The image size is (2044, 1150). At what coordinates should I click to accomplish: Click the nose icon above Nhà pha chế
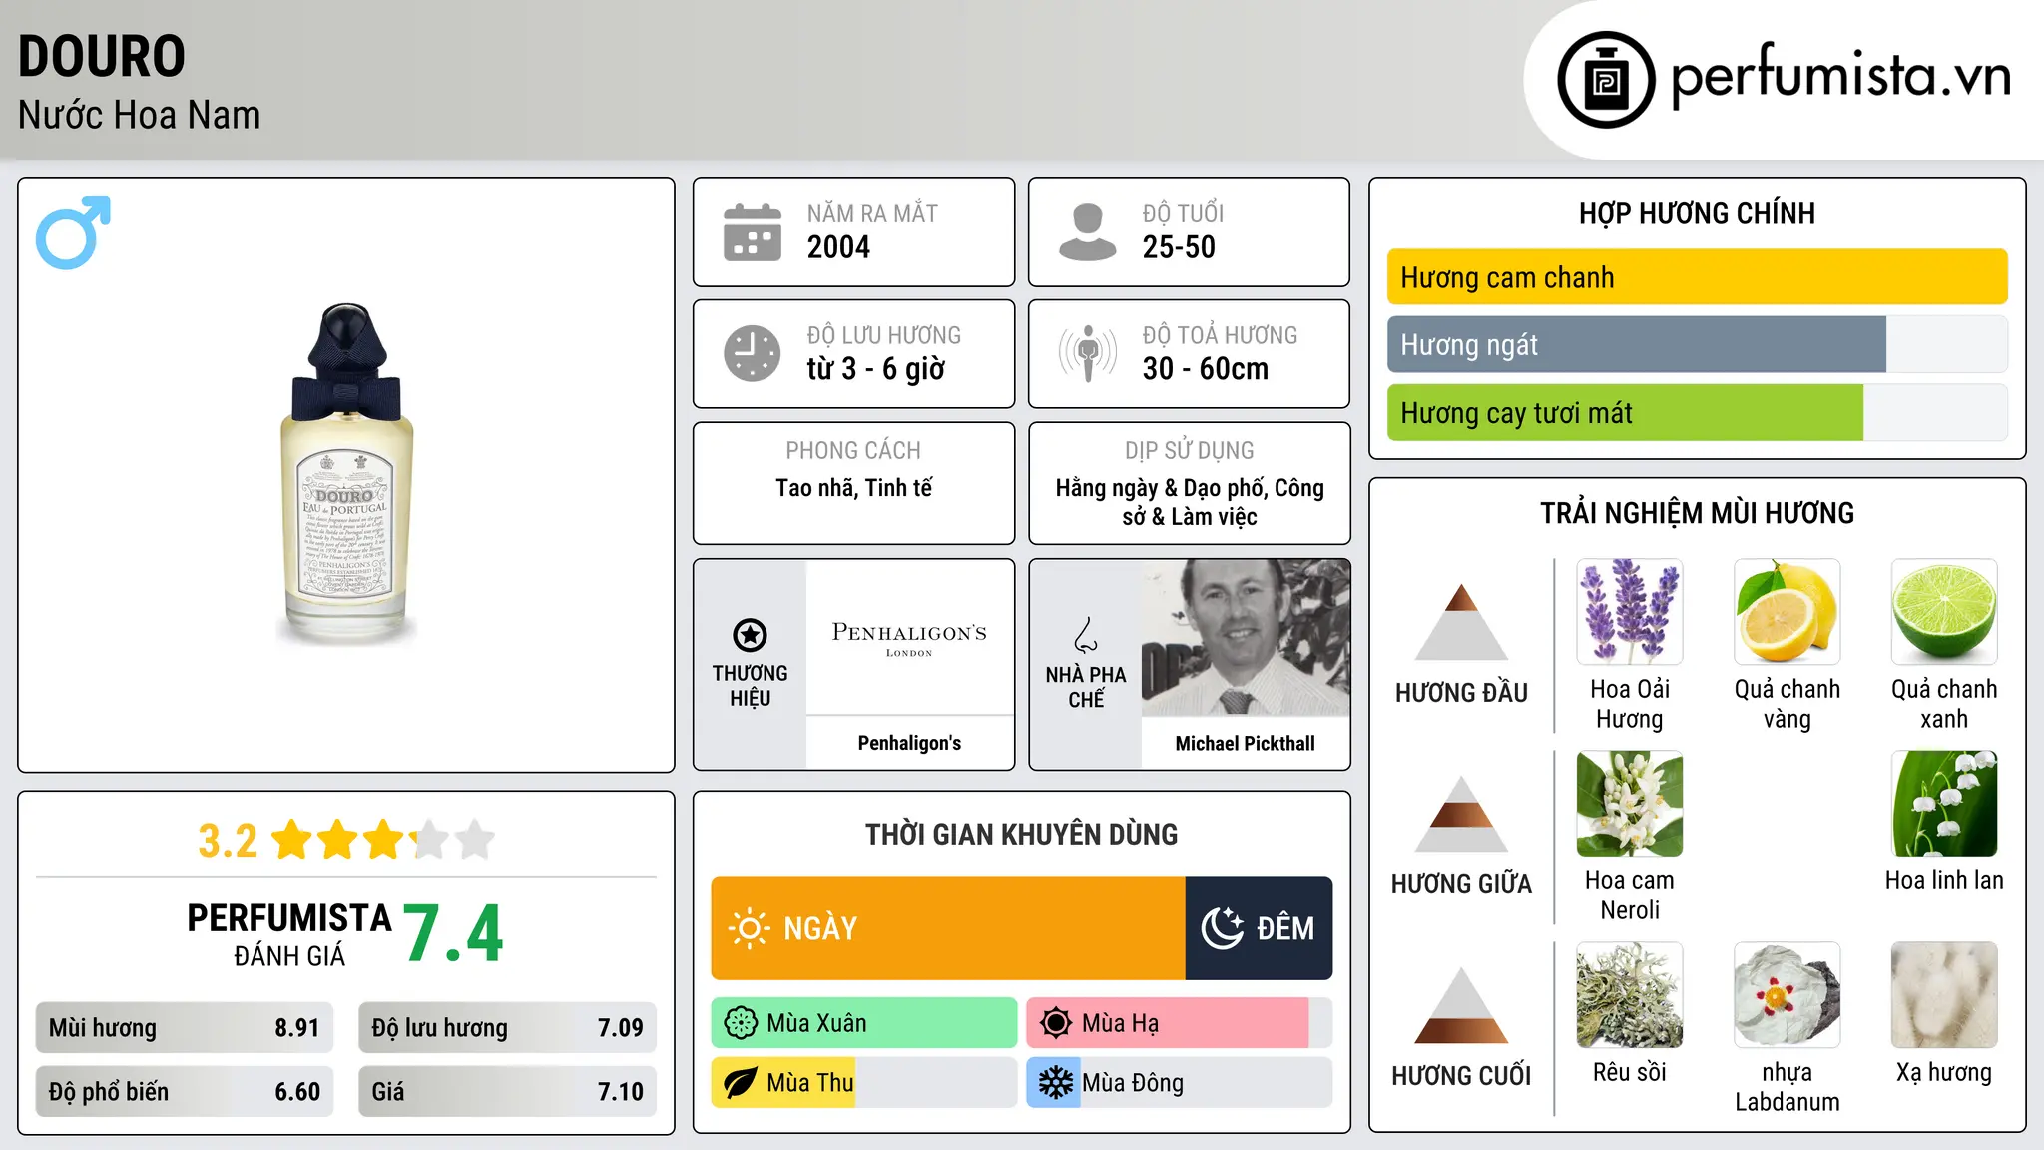[x=1086, y=635]
